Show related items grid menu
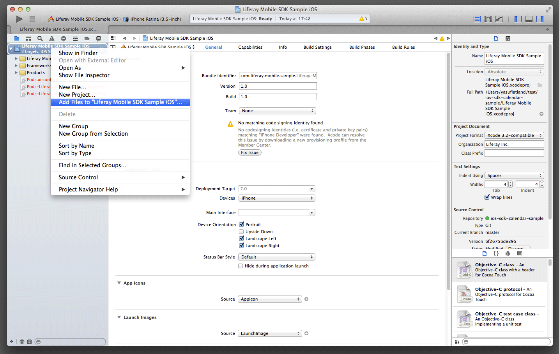The width and height of the screenshot is (559, 354). click(113, 38)
